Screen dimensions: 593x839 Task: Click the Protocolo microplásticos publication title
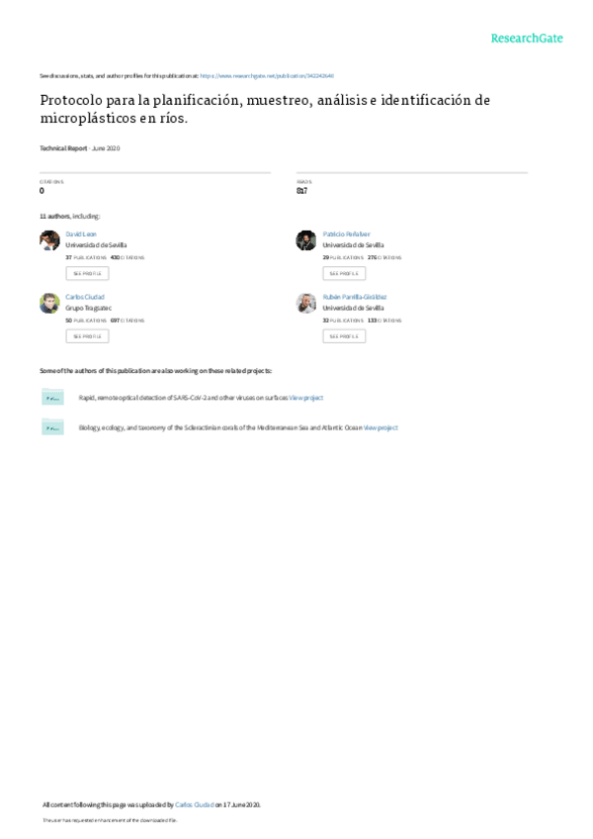tap(265, 109)
